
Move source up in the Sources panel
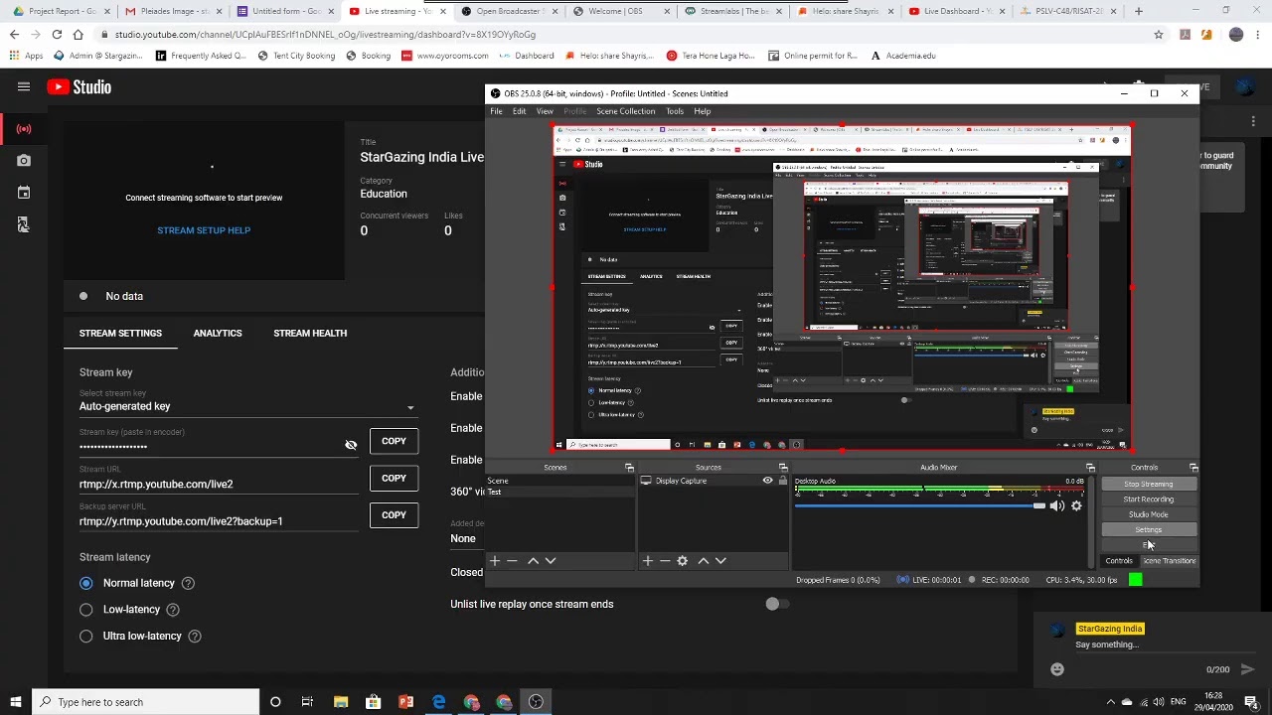click(x=704, y=561)
